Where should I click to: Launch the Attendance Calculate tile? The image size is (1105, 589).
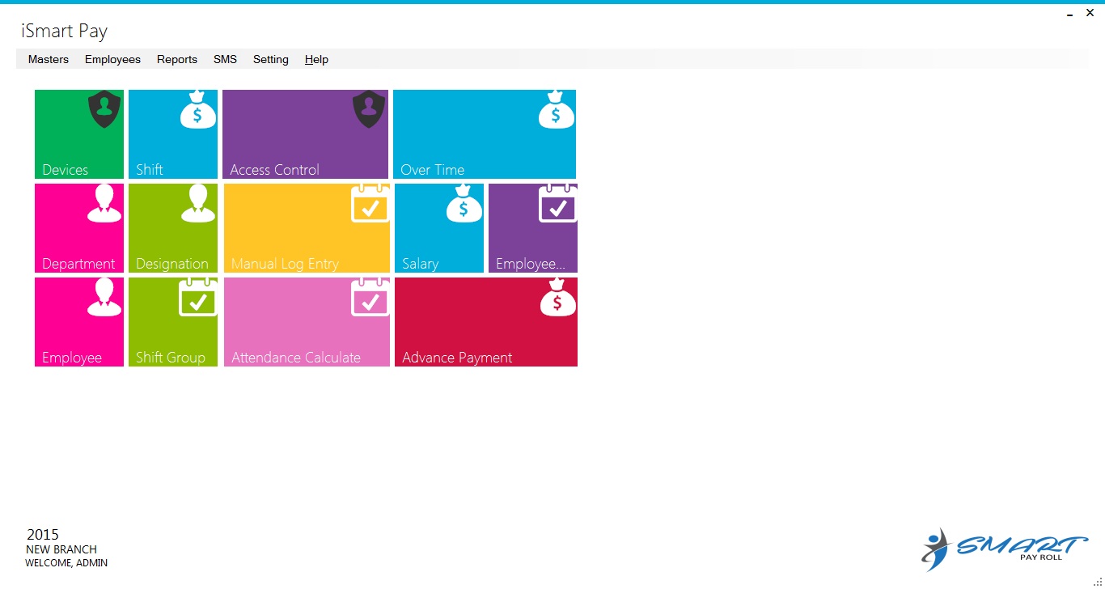pos(307,322)
